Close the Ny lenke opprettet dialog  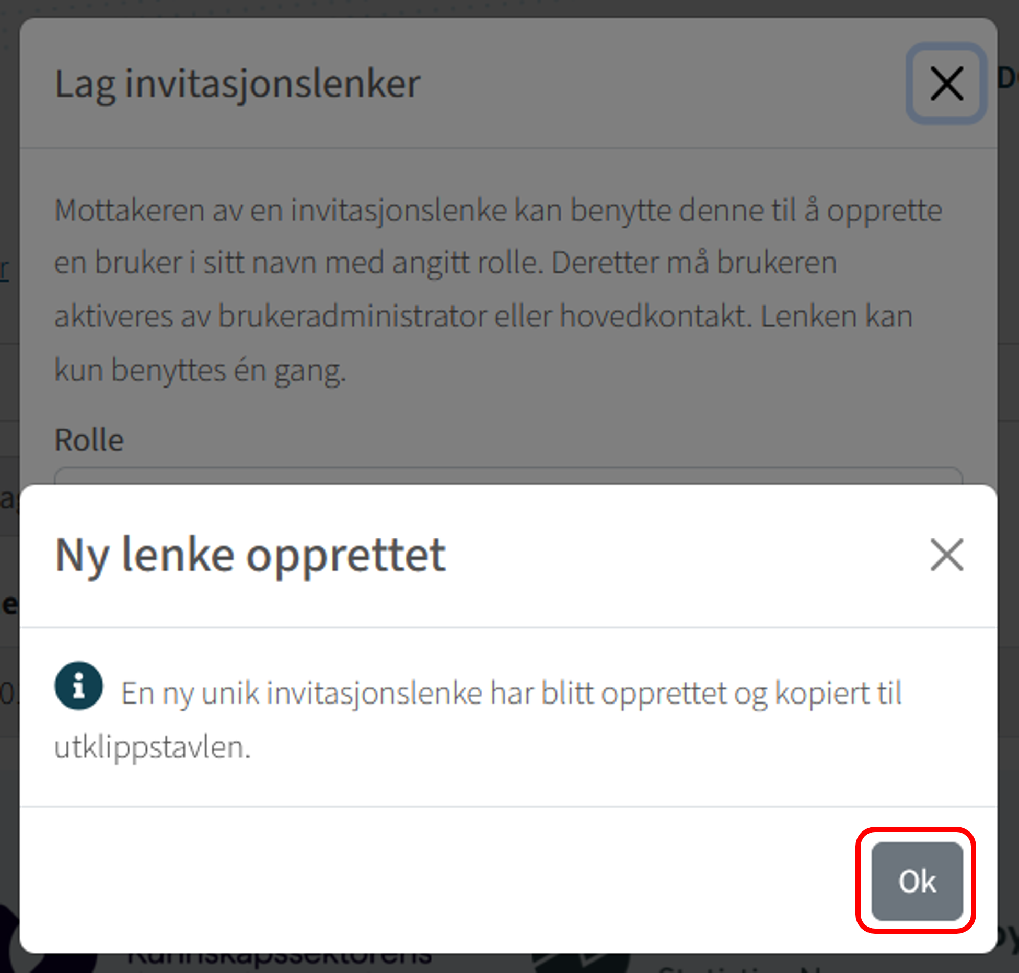(946, 555)
